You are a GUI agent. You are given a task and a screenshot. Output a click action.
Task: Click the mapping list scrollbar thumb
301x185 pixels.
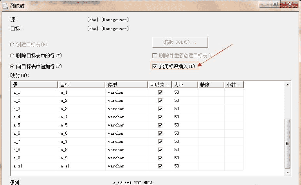point(287,144)
